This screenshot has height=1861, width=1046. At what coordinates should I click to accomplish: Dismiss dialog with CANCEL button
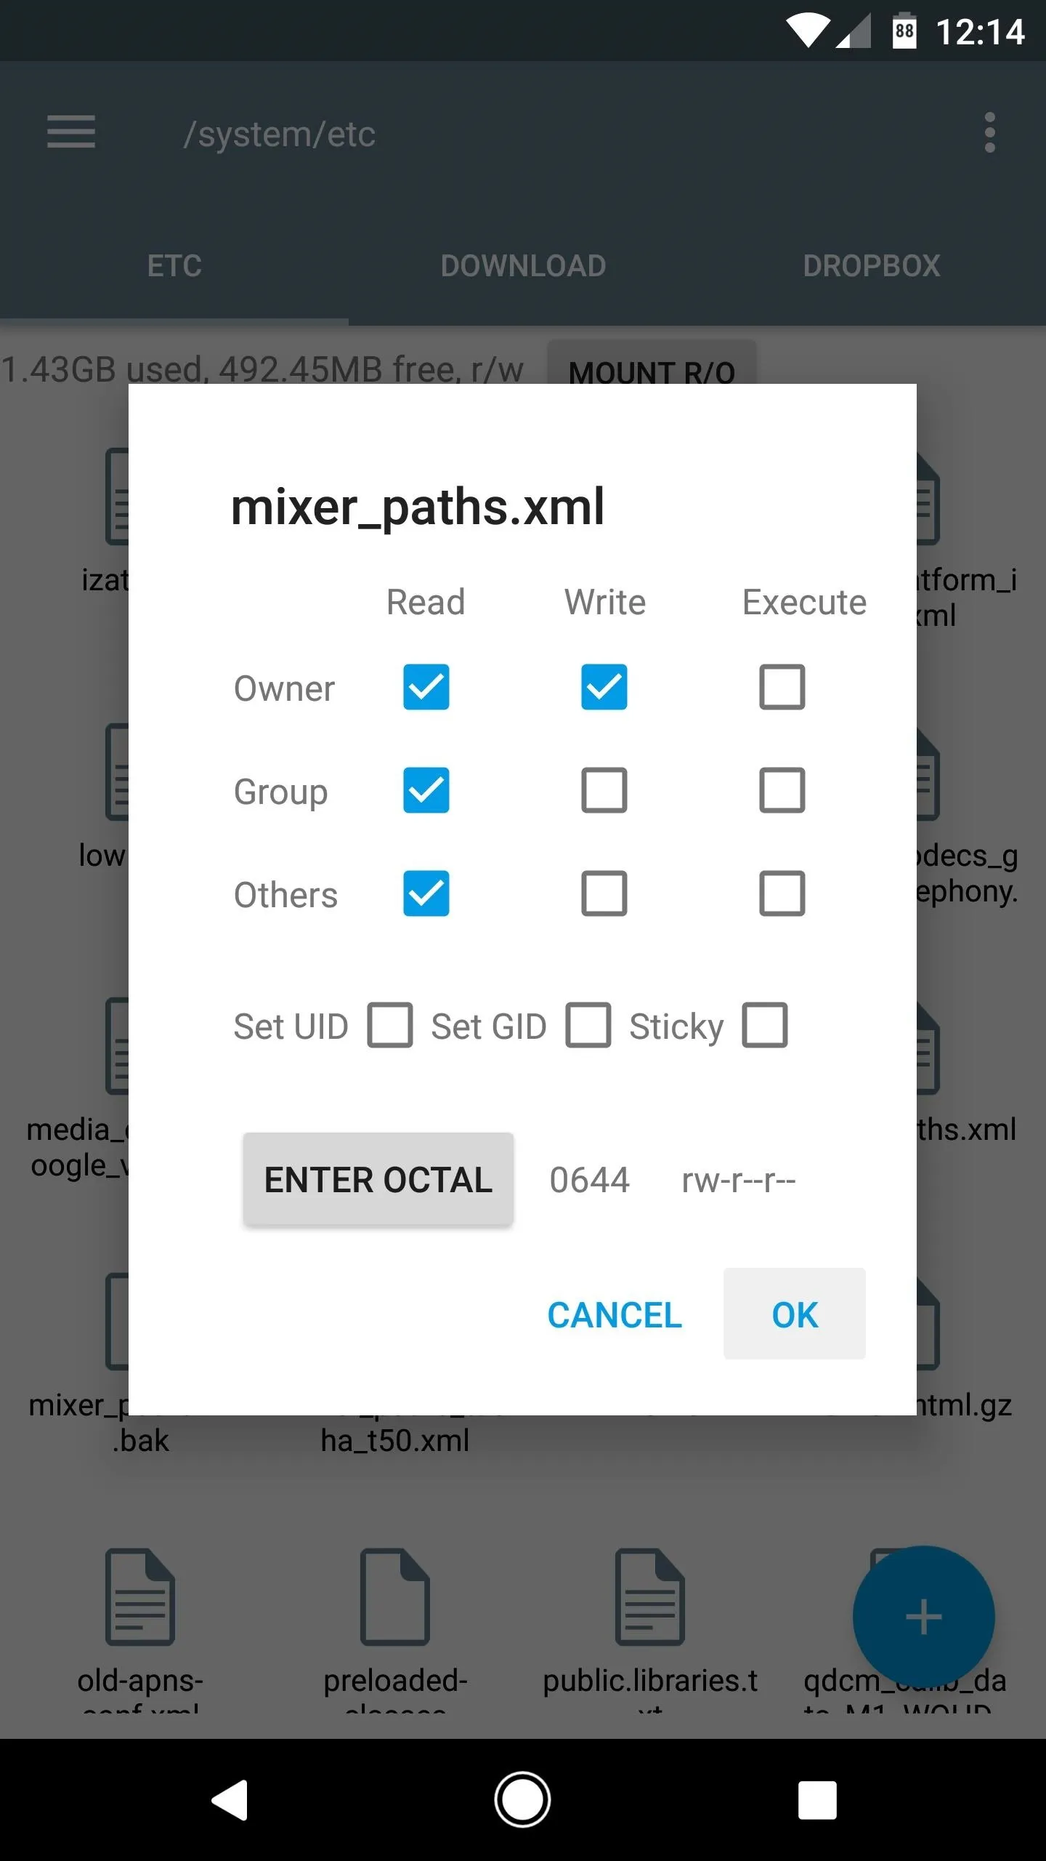click(x=615, y=1314)
